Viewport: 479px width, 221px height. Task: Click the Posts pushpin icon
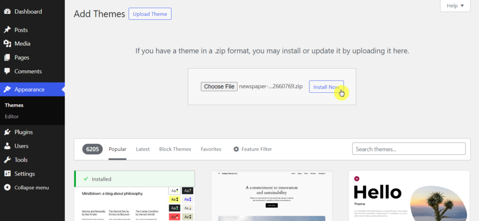(7, 30)
